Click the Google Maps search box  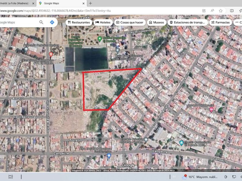(18, 22)
